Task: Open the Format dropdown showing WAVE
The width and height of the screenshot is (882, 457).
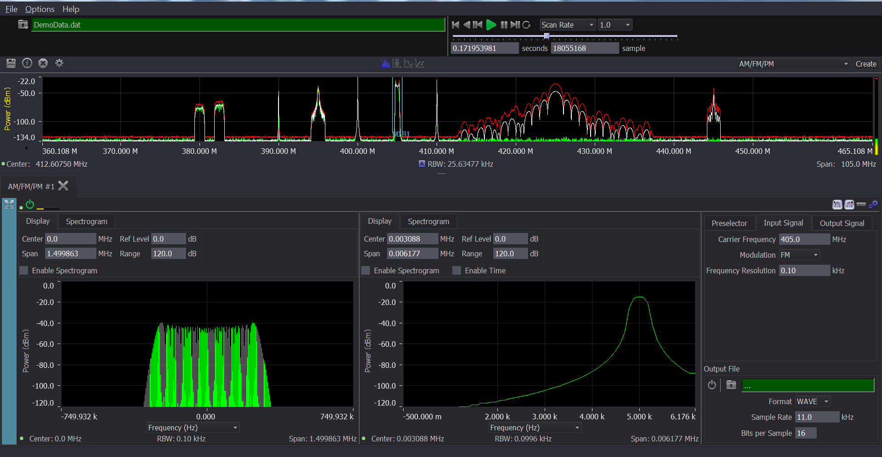Action: pyautogui.click(x=812, y=401)
